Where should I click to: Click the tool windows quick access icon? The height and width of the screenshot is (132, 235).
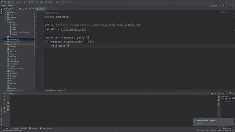1,131
